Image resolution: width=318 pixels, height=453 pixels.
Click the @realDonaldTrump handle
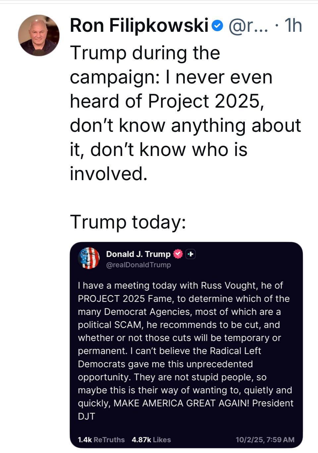click(138, 265)
